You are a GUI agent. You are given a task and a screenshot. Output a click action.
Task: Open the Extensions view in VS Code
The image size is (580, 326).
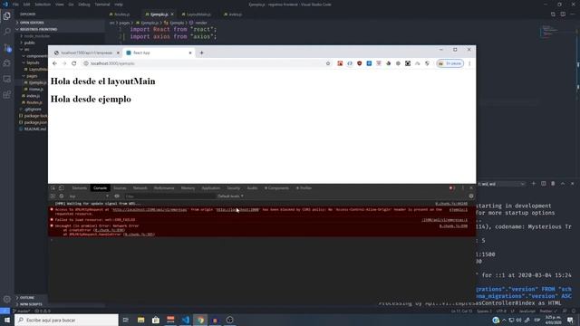(x=6, y=95)
